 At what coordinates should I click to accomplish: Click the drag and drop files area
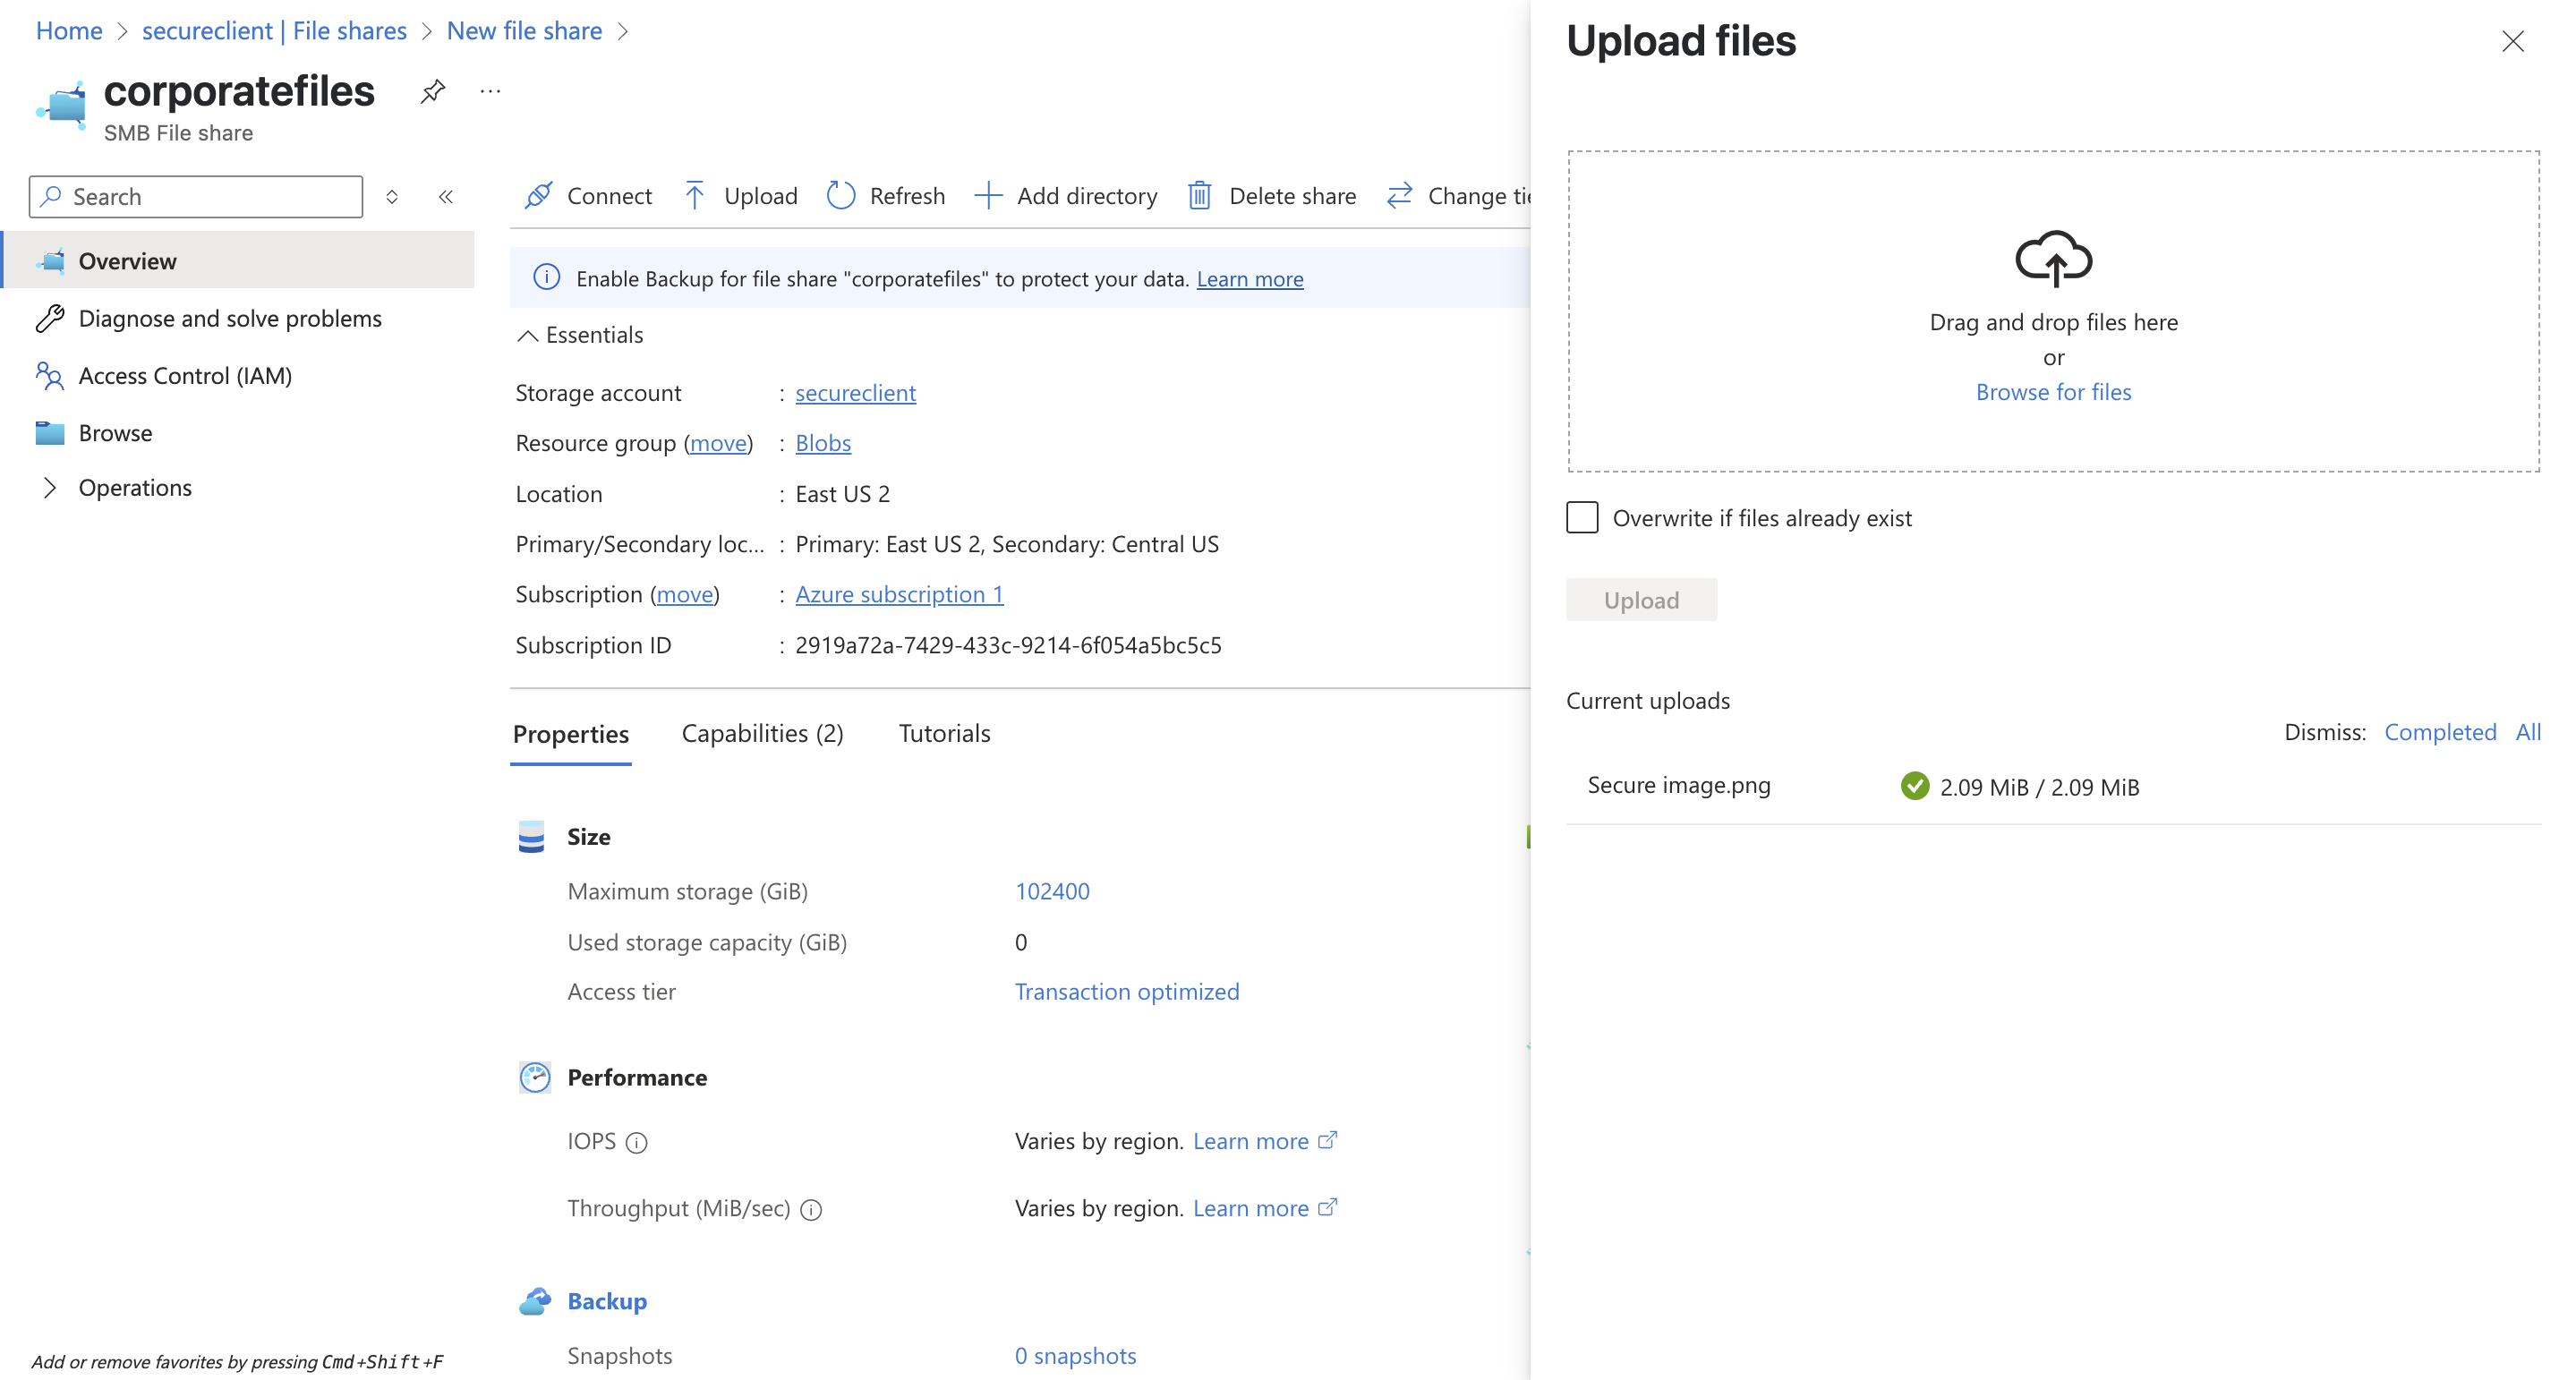(2053, 311)
